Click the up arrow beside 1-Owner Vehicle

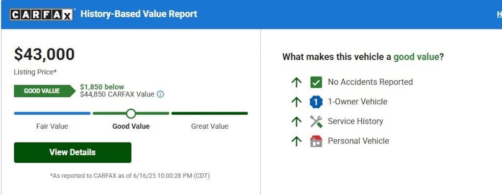click(x=297, y=102)
